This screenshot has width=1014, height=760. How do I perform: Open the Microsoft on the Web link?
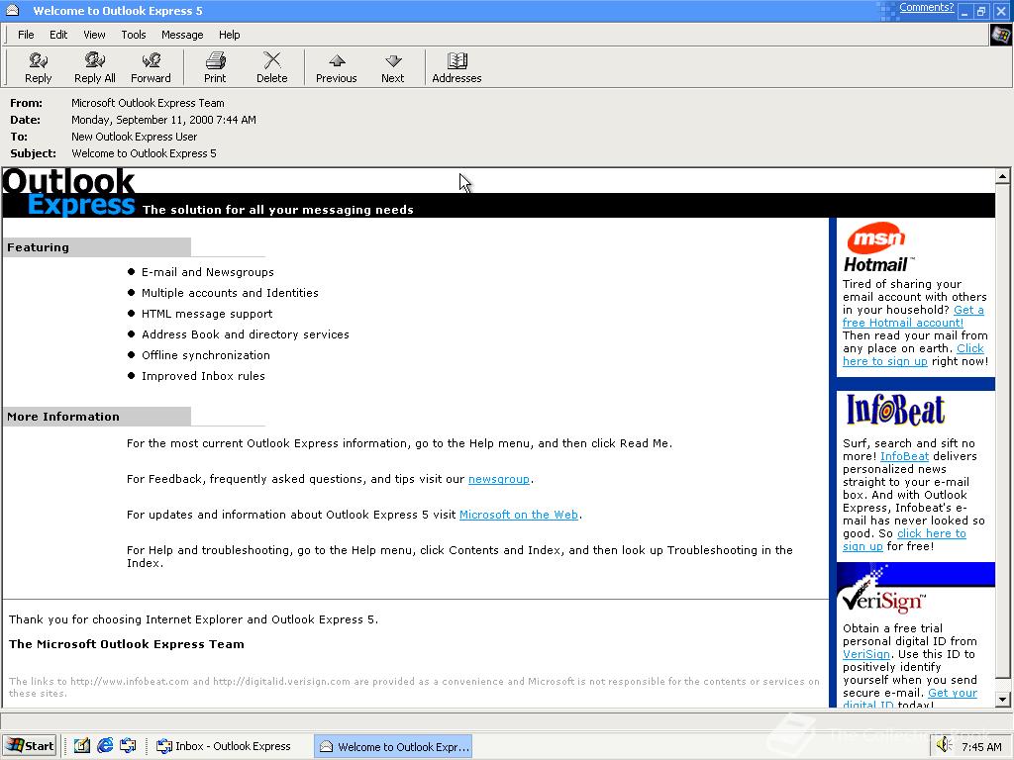point(519,515)
